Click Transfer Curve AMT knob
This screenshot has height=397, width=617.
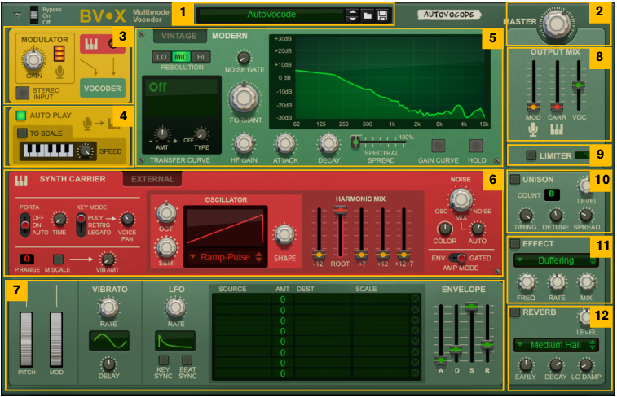point(162,135)
